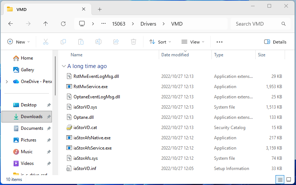Navigate to the Drivers breadcrumb
Viewport: 296px width, 185px height.
(148, 24)
